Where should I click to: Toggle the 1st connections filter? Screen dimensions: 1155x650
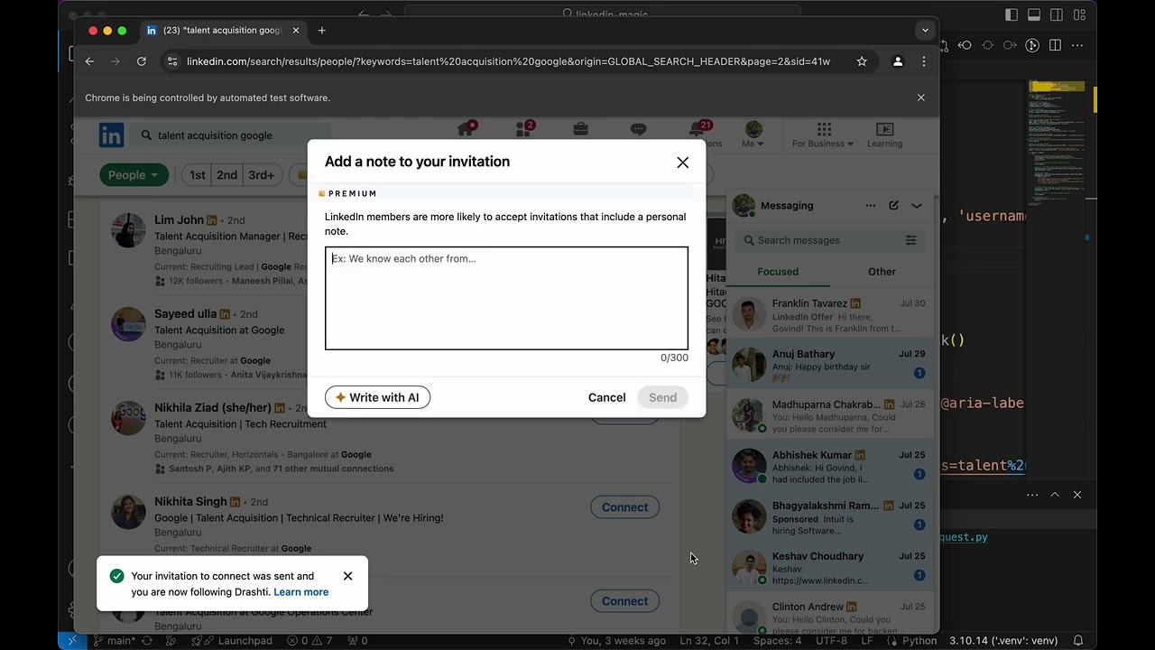coord(197,175)
